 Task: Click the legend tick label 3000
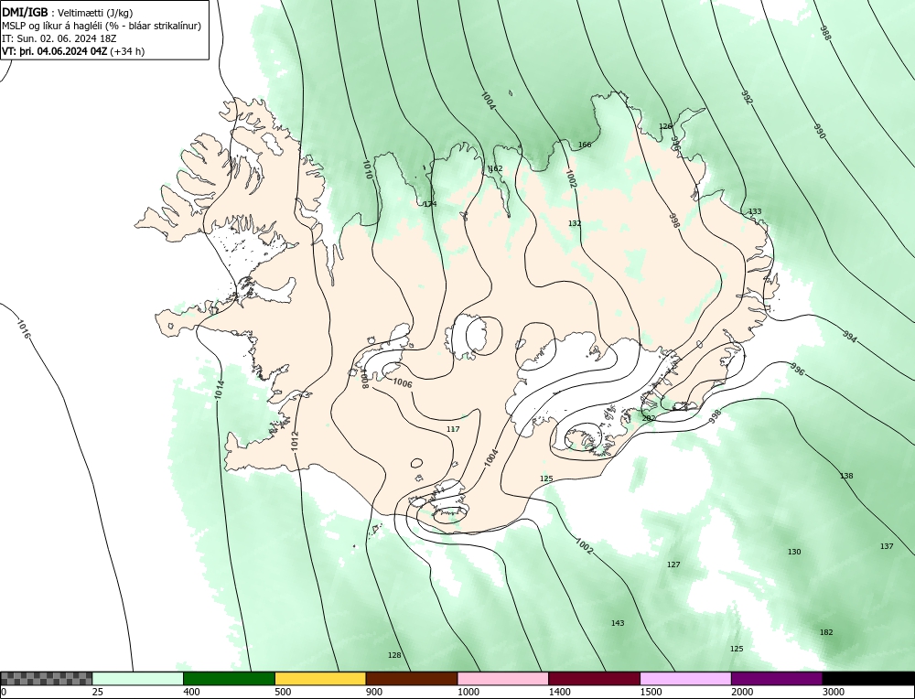click(834, 692)
